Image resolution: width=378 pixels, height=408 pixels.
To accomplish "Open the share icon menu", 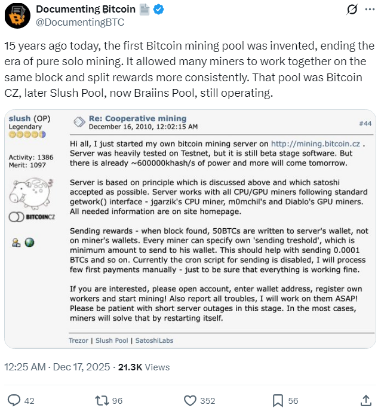I will tap(365, 400).
